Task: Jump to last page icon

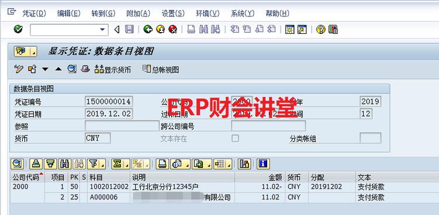Action: (x=272, y=29)
